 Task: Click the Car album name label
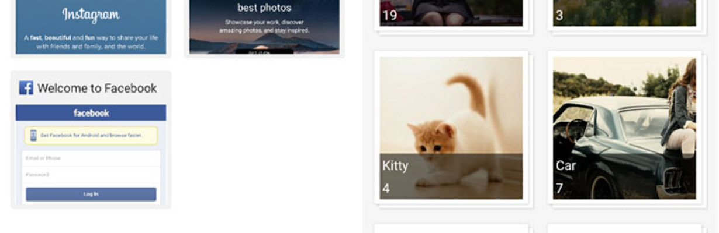[566, 166]
